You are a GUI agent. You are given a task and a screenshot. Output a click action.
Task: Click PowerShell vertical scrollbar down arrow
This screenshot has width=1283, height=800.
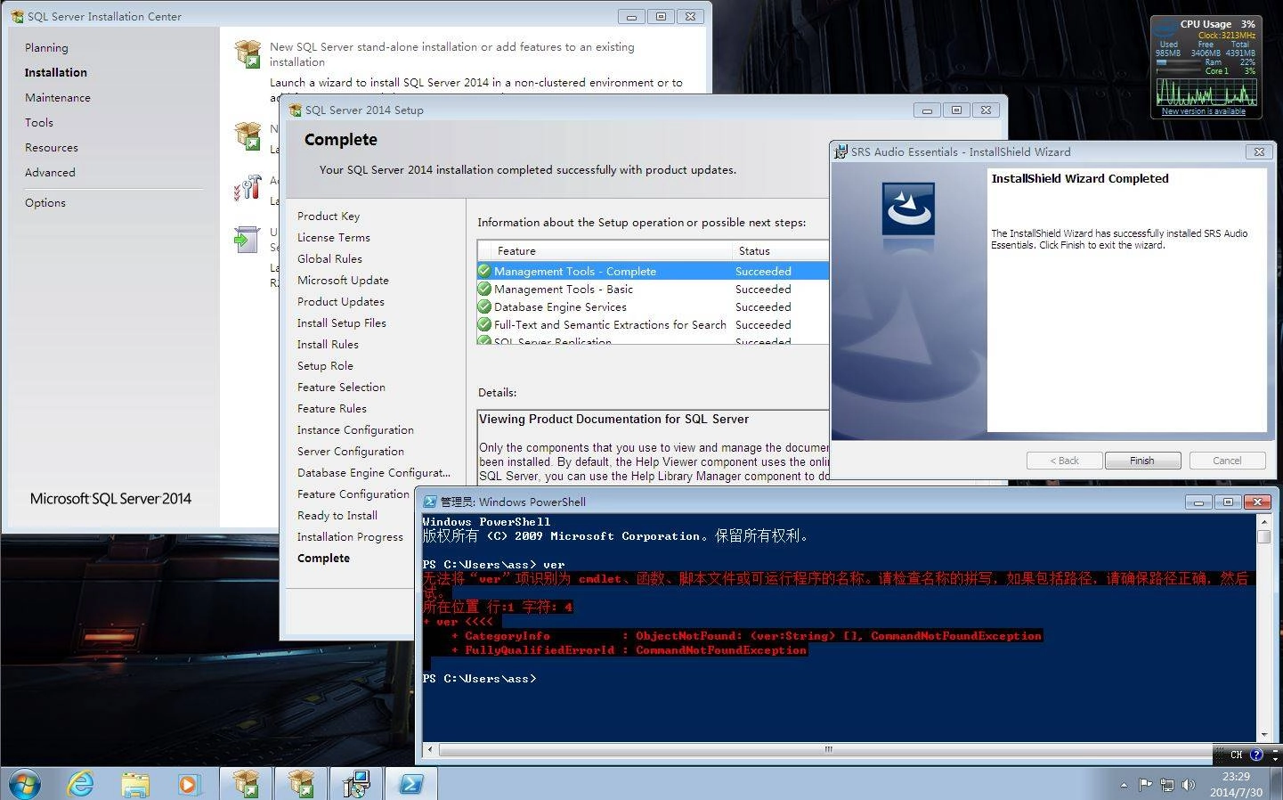click(x=1263, y=735)
